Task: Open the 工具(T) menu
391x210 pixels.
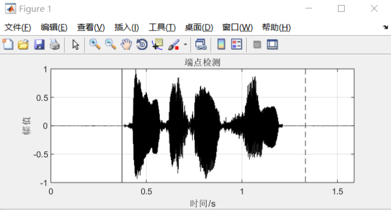Action: (162, 27)
